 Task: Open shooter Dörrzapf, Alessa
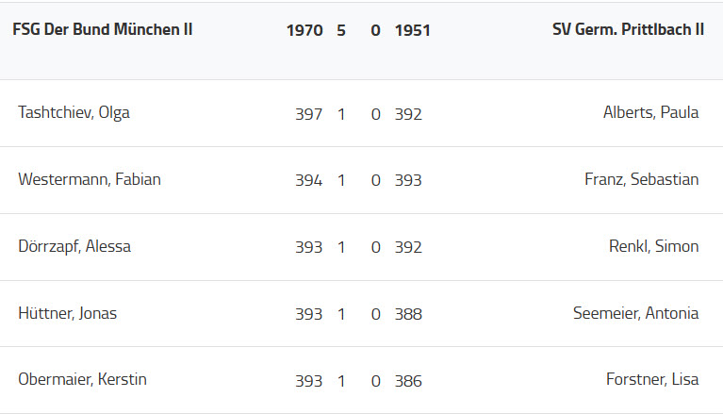(x=74, y=246)
